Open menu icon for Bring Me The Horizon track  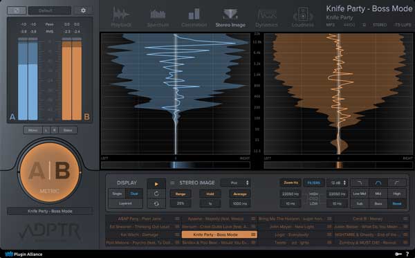[x=329, y=219]
